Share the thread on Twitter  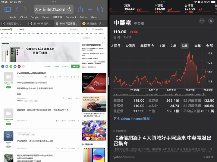7,67
